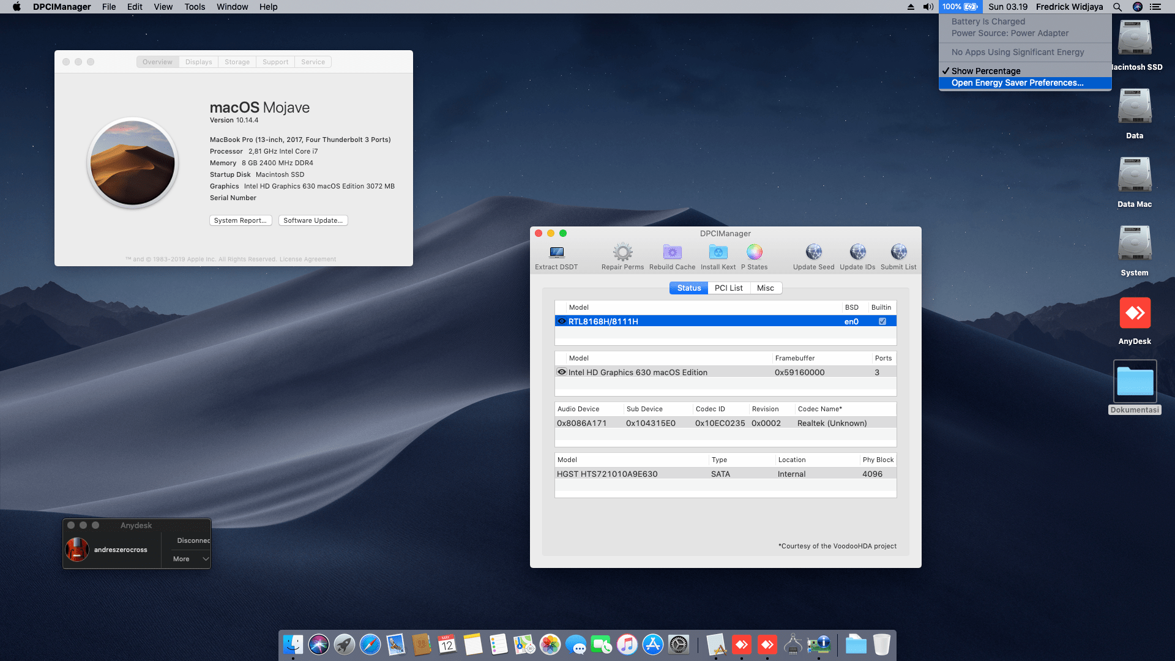The height and width of the screenshot is (661, 1175).
Task: Switch to the PCI List tab
Action: [728, 288]
